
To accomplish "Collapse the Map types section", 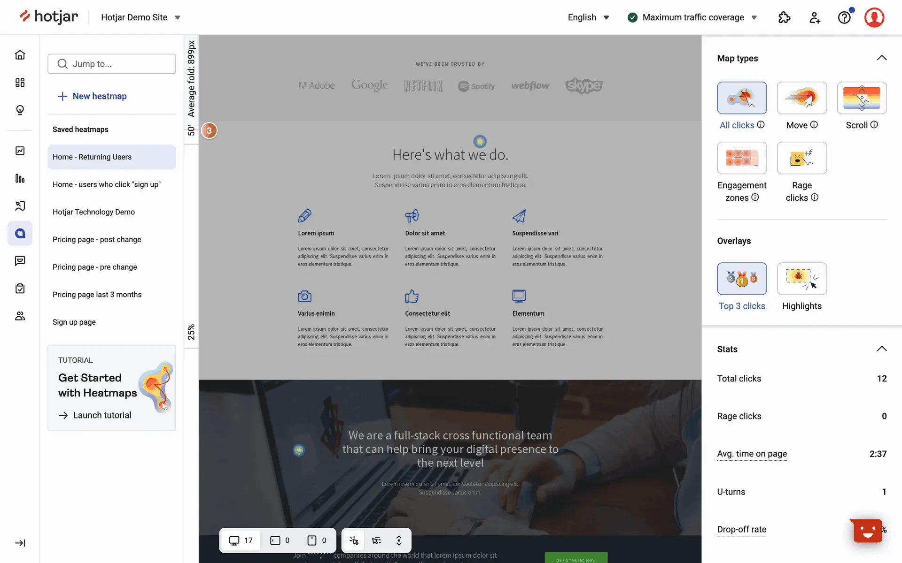I will coord(881,58).
